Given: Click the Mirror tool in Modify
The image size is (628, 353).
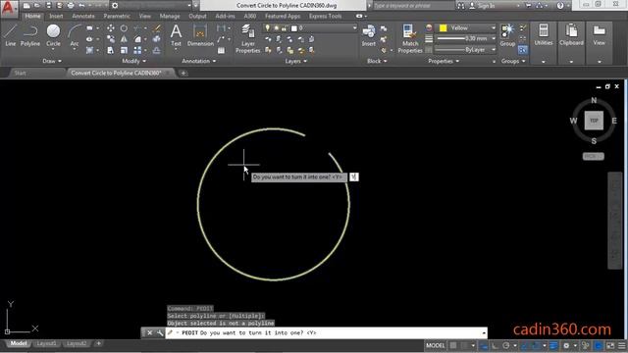Looking at the screenshot, I should pos(124,39).
